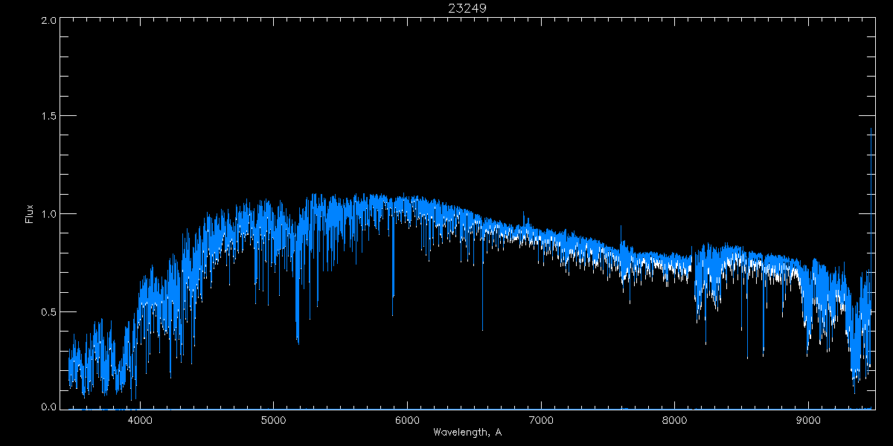Click the 1.0 flux tick label

(x=47, y=214)
